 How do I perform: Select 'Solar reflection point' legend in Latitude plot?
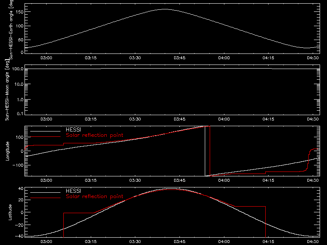[x=94, y=196]
